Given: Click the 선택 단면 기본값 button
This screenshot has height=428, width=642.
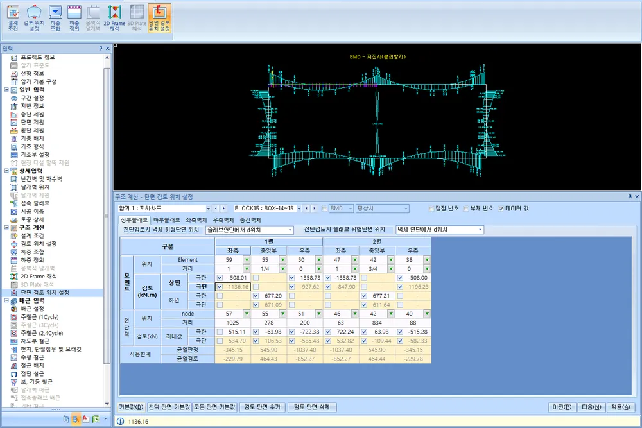Looking at the screenshot, I should click(x=169, y=407).
